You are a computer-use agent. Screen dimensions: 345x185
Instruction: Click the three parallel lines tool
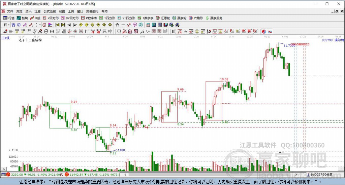point(165,31)
